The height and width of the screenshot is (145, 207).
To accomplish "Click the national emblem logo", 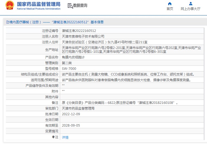I will coord(10,5).
